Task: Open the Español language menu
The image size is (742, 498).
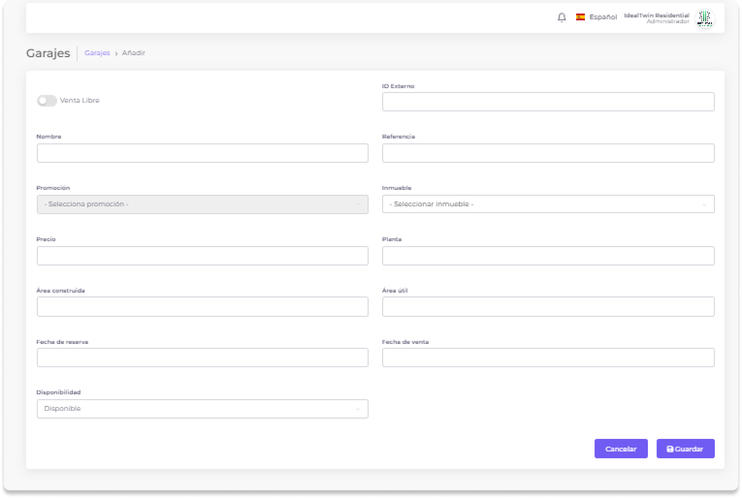Action: tap(603, 17)
